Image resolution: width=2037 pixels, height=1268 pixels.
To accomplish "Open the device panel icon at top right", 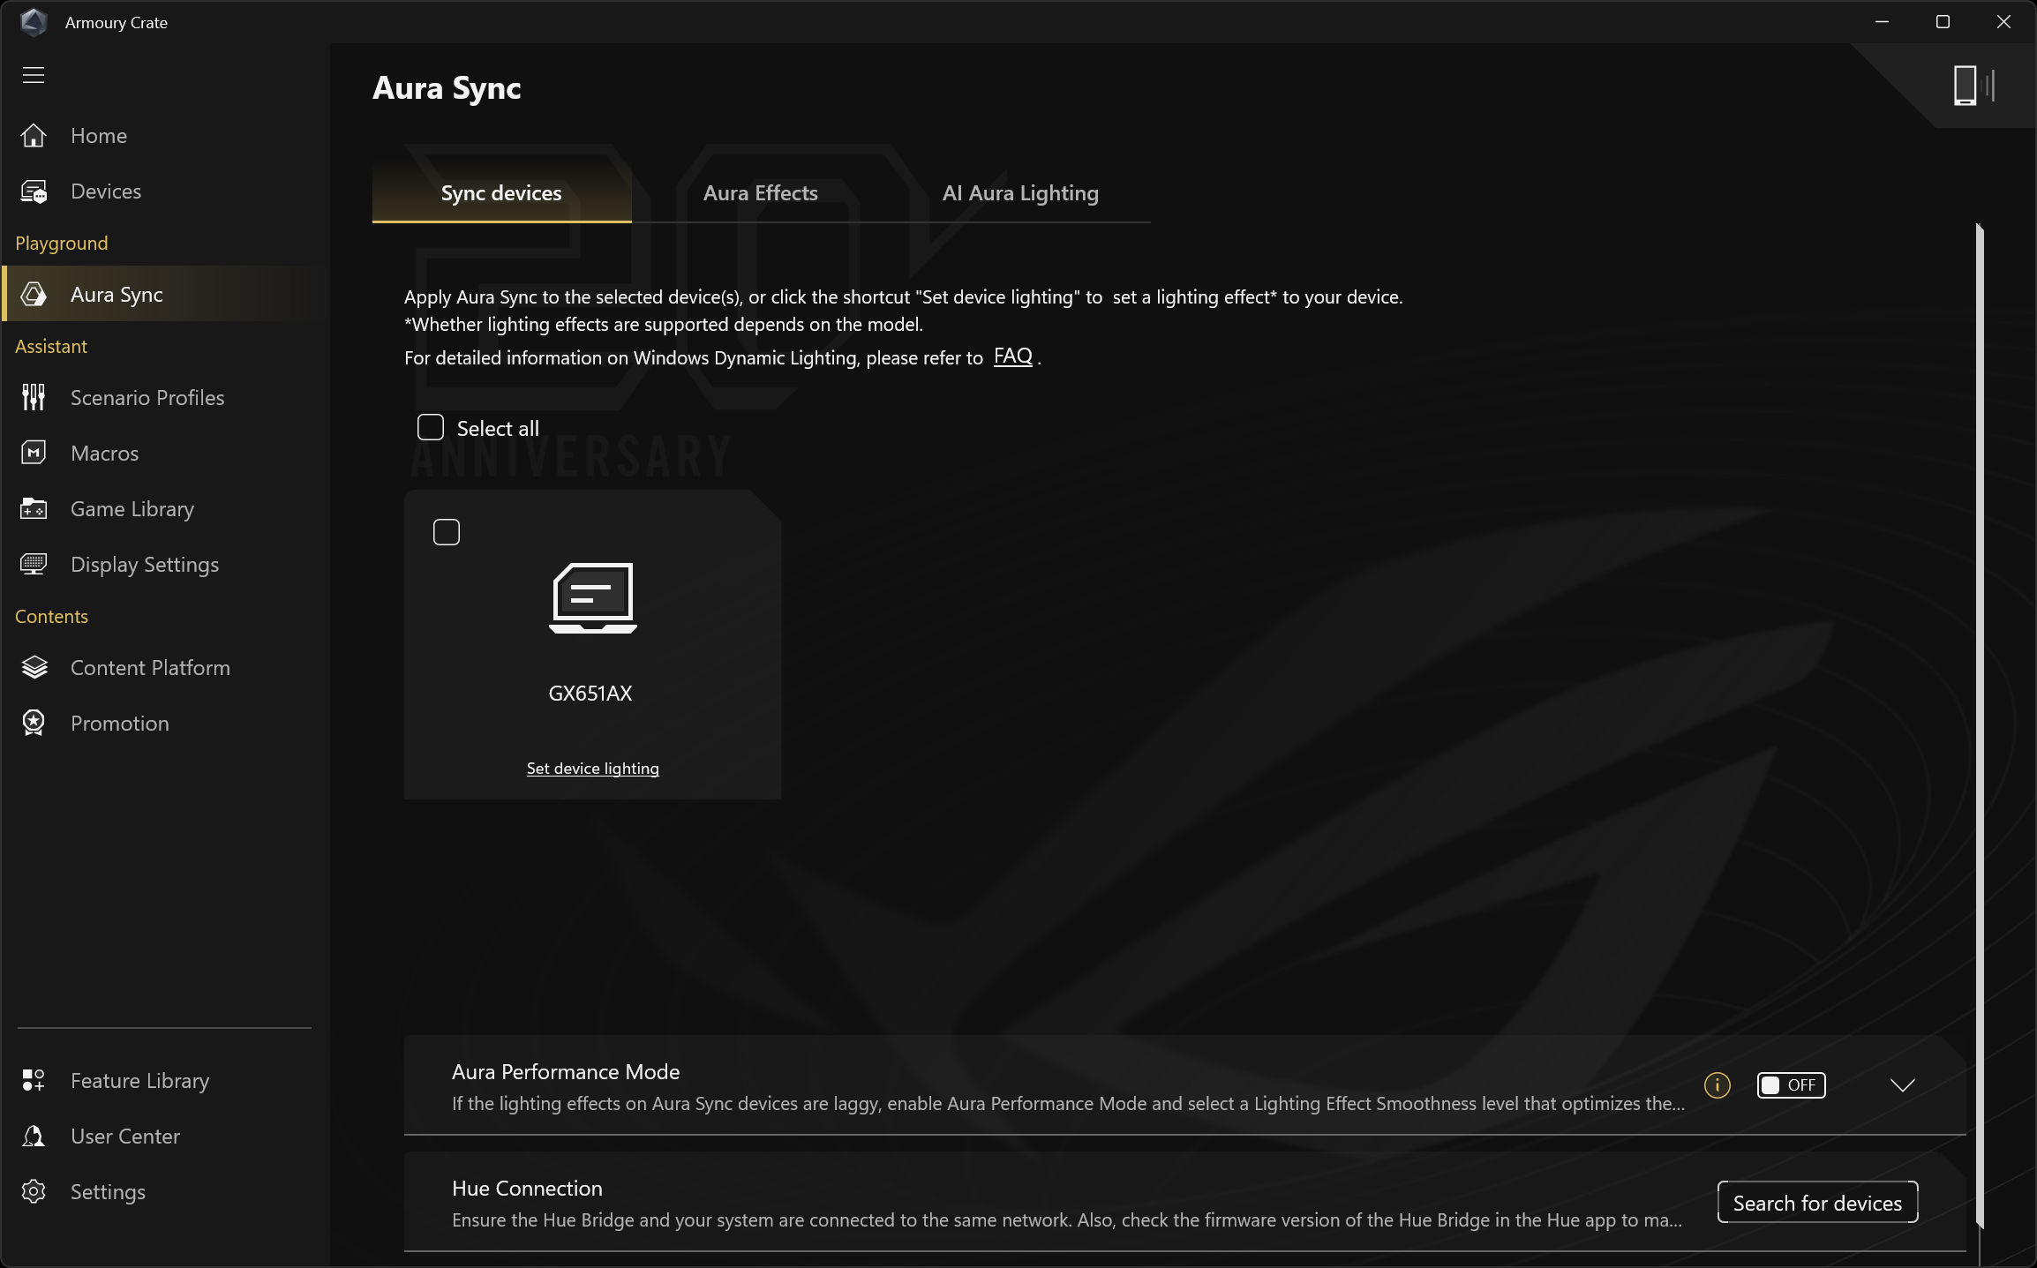I will tap(1973, 86).
